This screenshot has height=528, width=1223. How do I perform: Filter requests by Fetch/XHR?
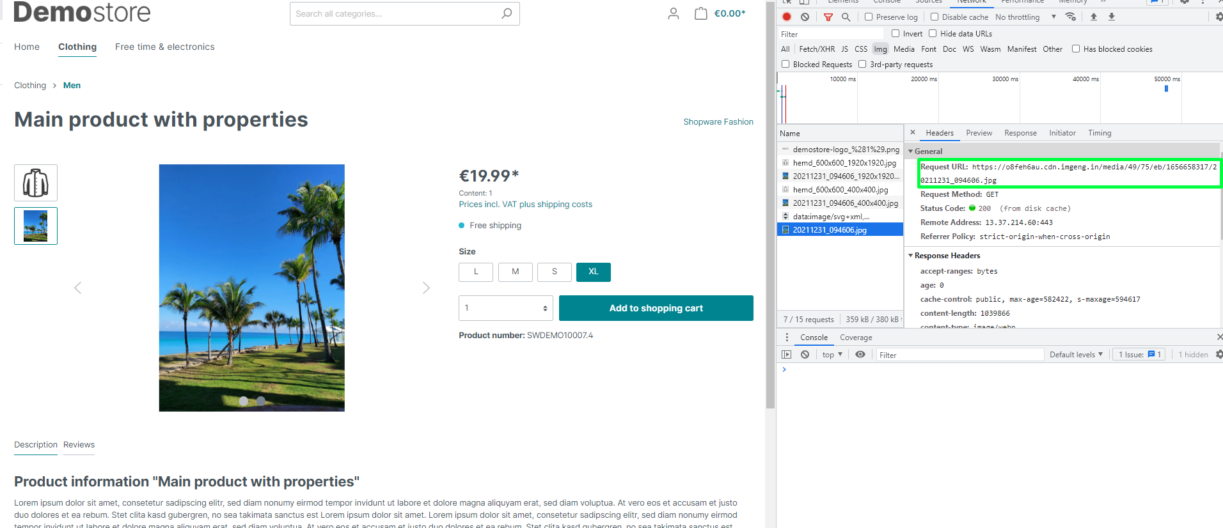pos(817,49)
